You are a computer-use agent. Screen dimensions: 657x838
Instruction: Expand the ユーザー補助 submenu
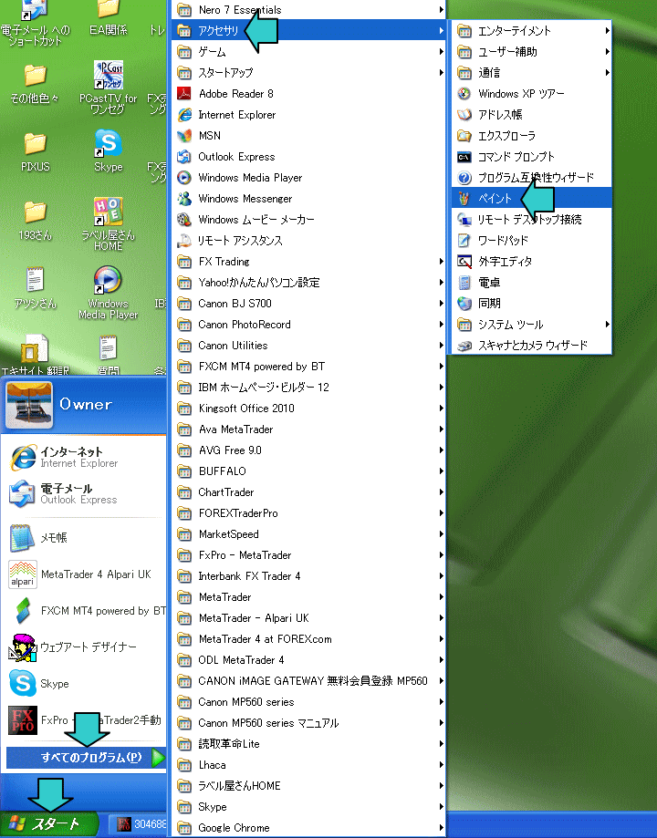coord(531,51)
